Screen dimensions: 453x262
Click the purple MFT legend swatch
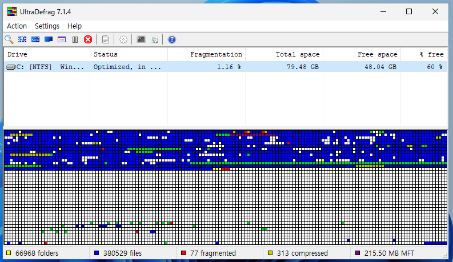point(358,253)
